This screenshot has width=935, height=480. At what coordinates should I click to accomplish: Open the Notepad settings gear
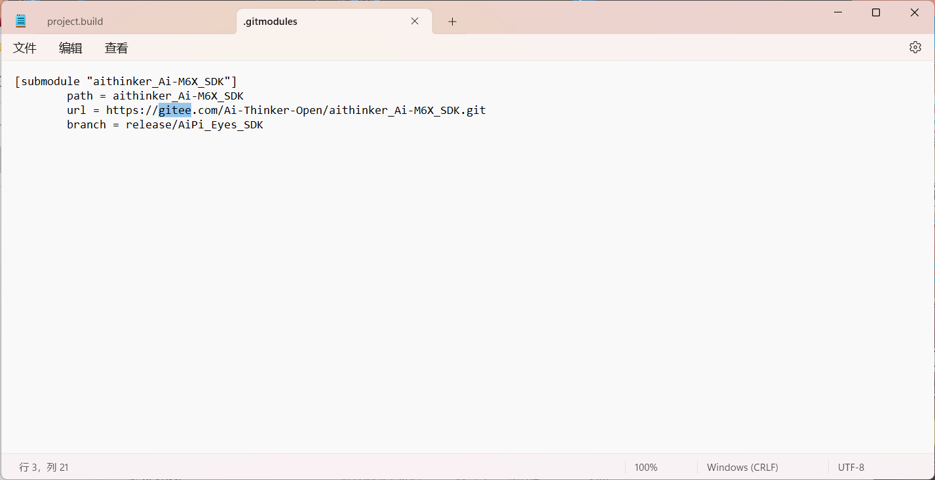click(915, 47)
